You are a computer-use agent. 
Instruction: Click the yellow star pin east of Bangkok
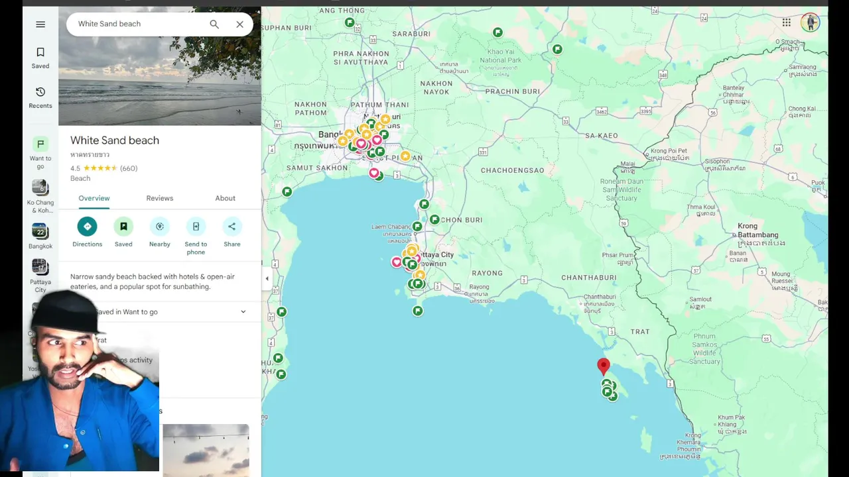[x=405, y=156]
